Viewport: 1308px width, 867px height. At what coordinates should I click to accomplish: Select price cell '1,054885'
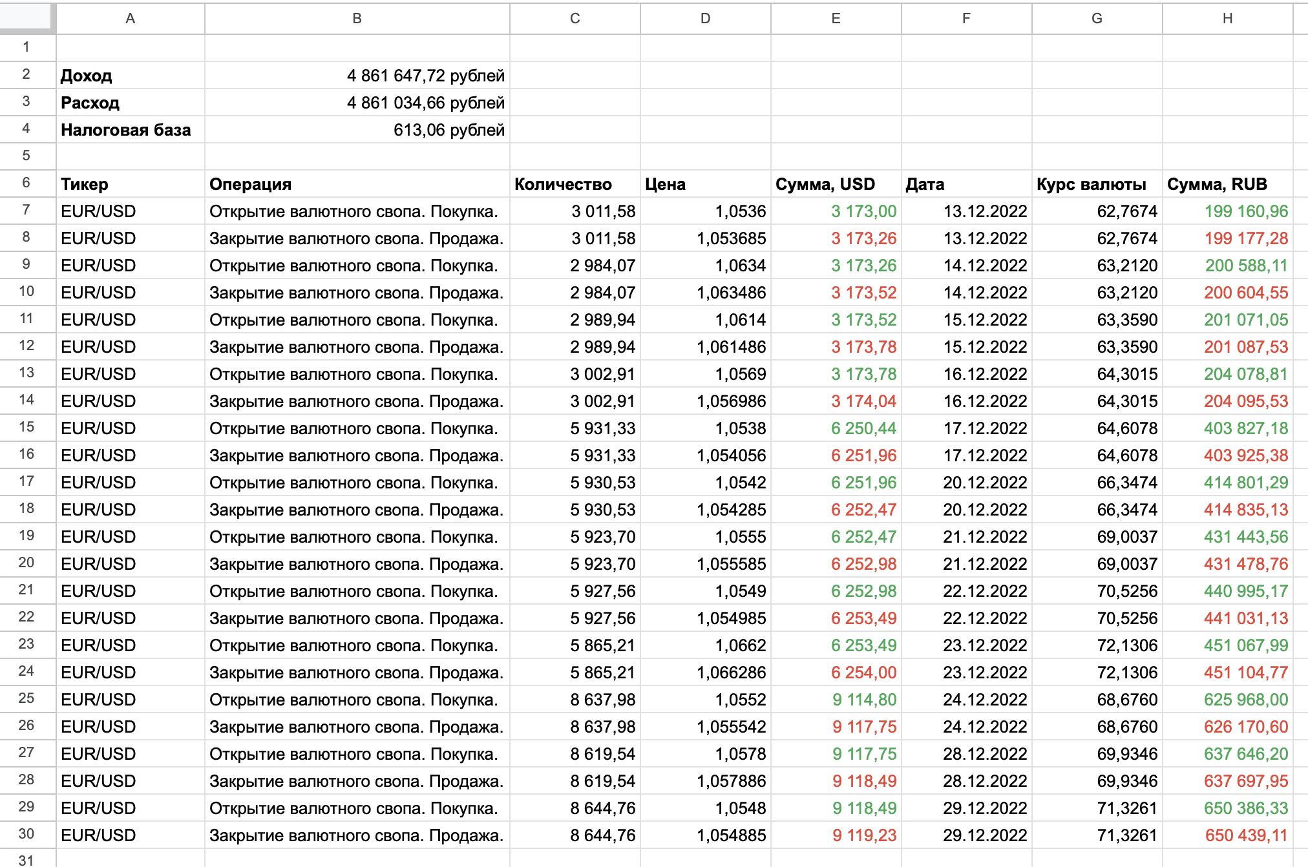706,835
